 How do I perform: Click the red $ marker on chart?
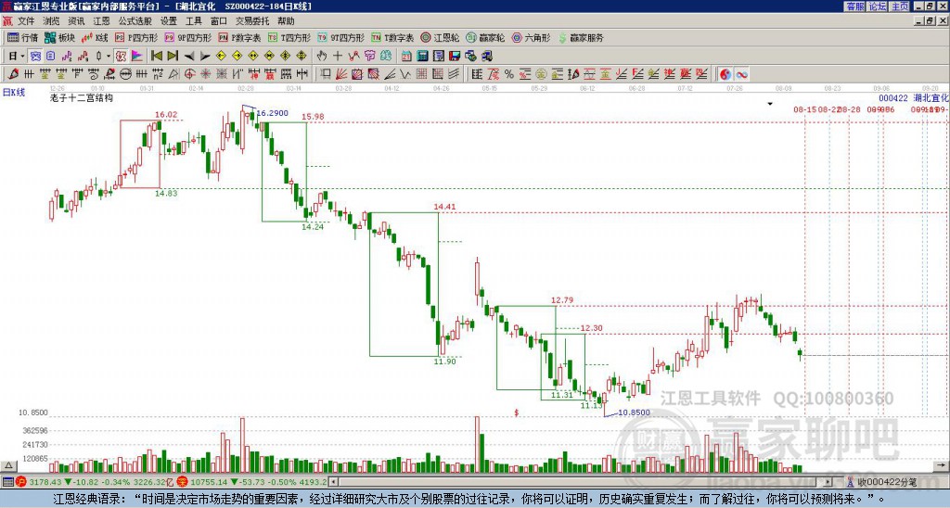517,413
